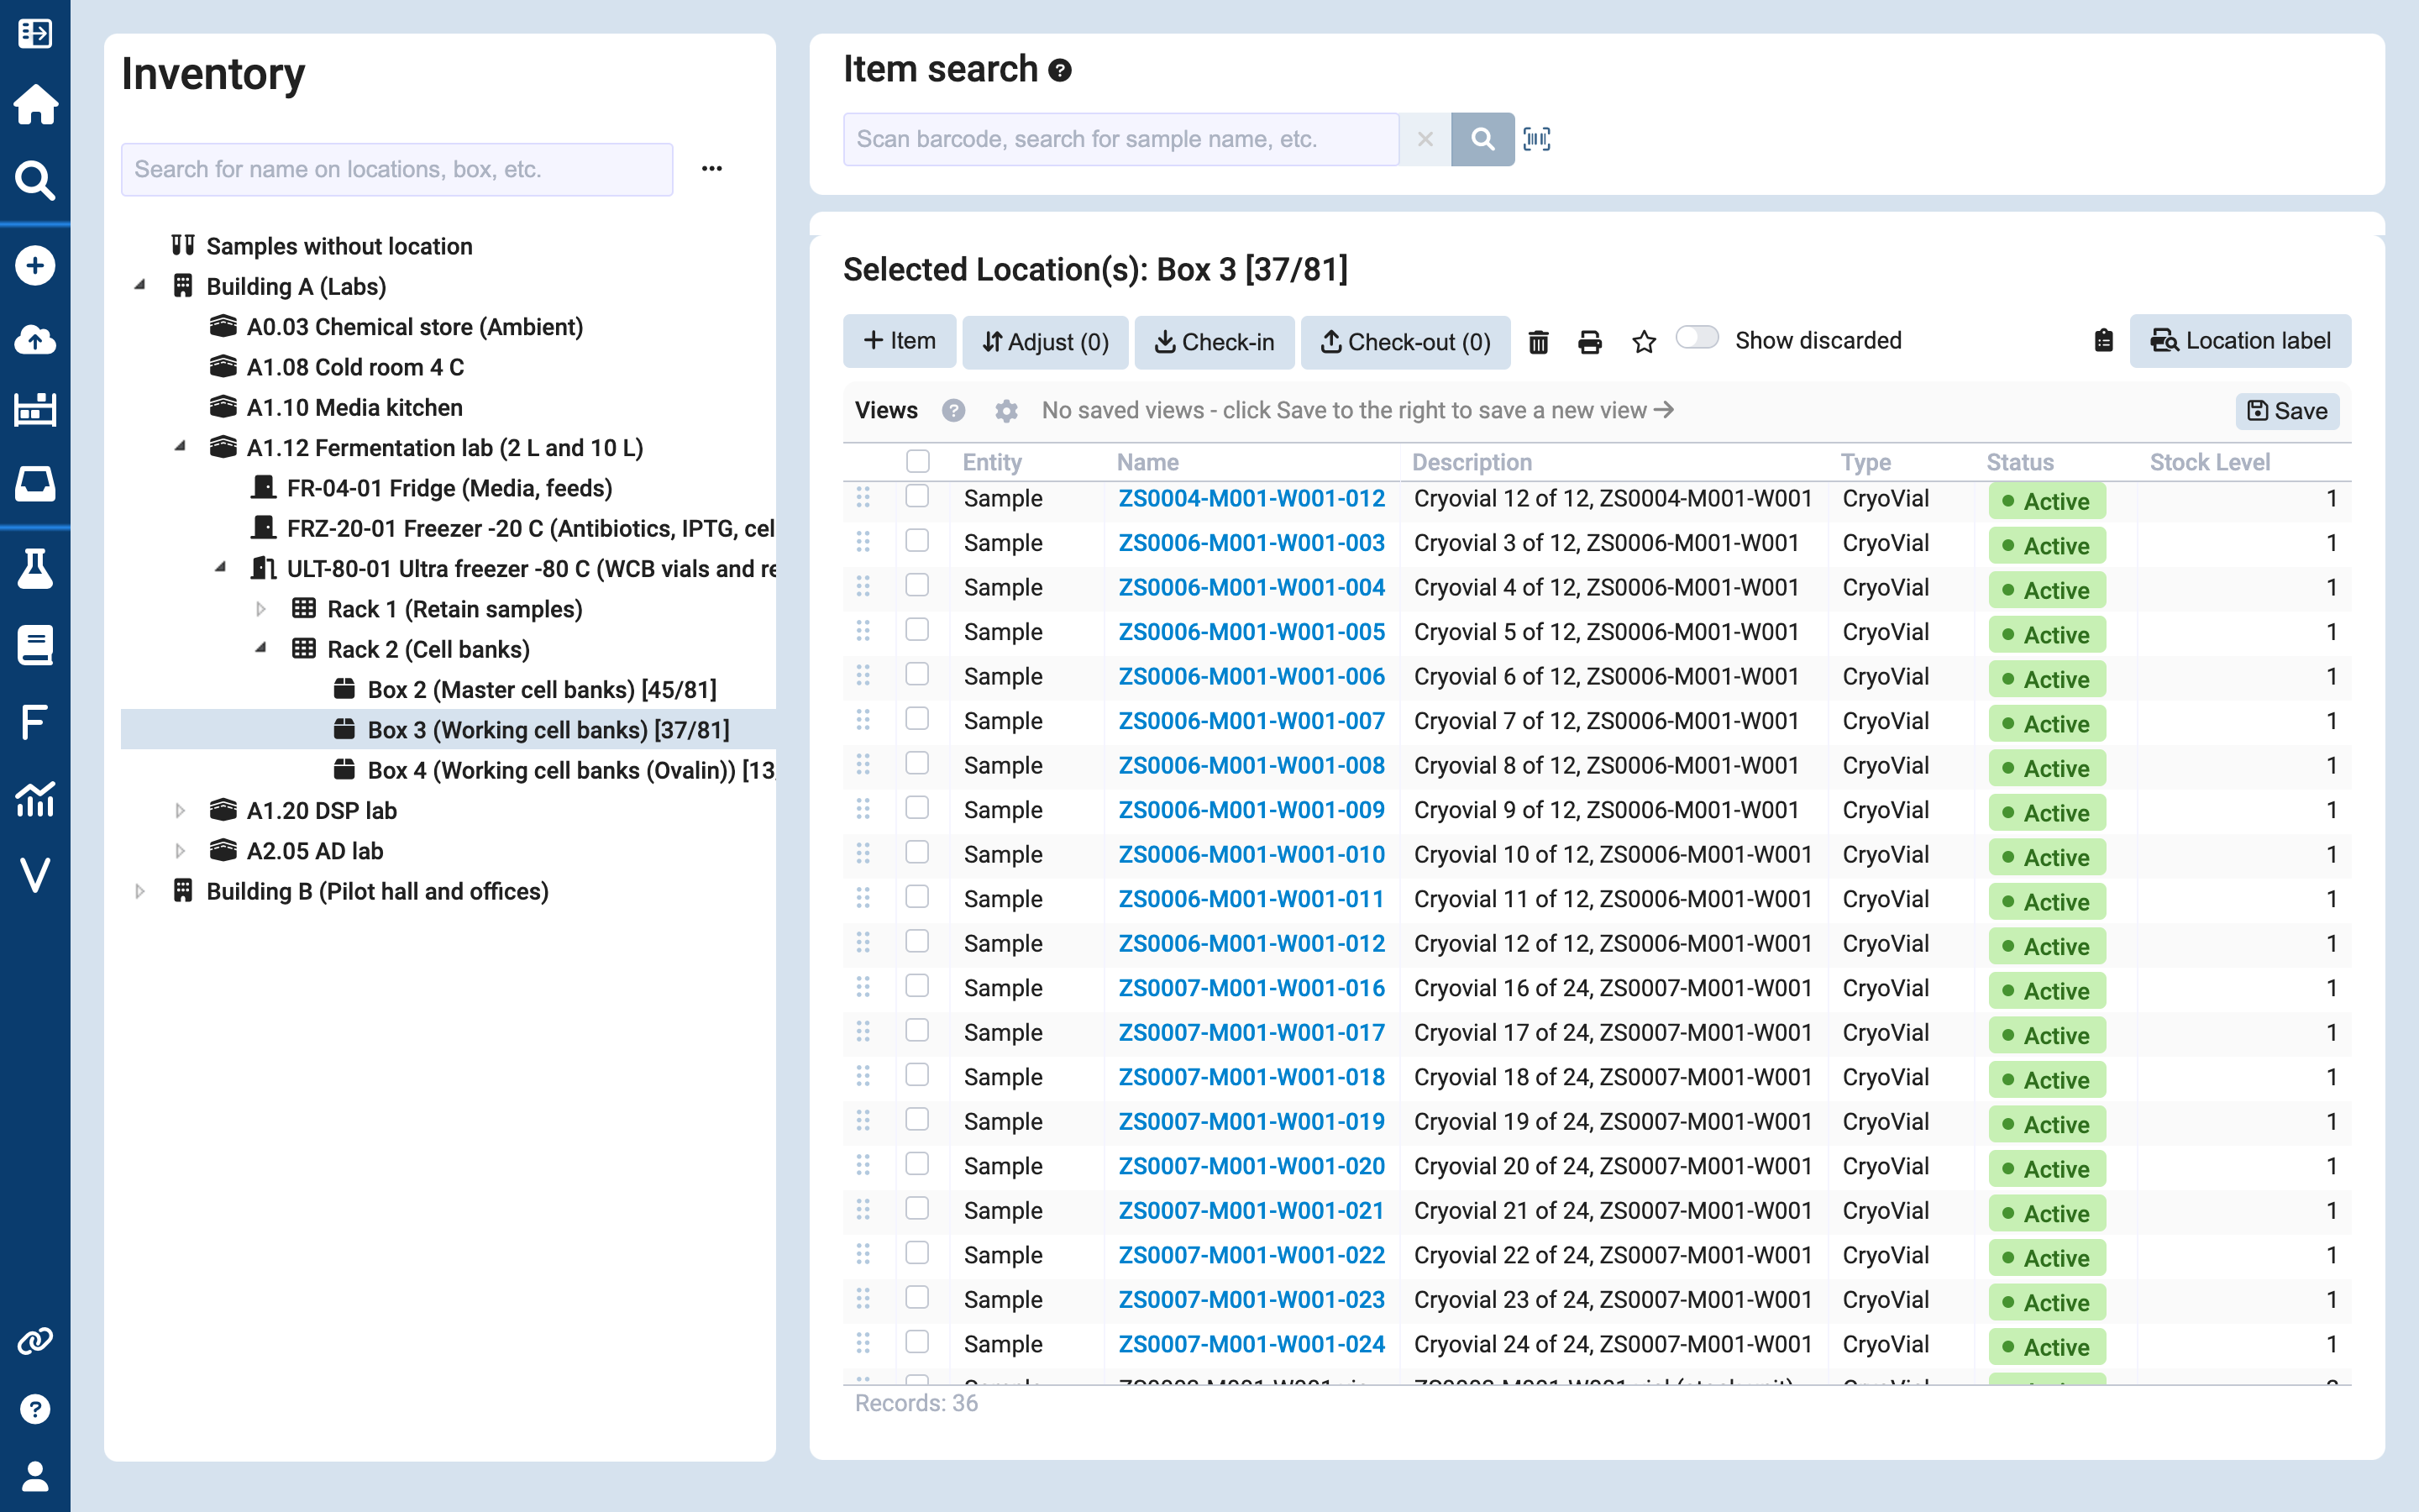
Task: Expand the A1.20 DSP lab node
Action: tap(180, 811)
